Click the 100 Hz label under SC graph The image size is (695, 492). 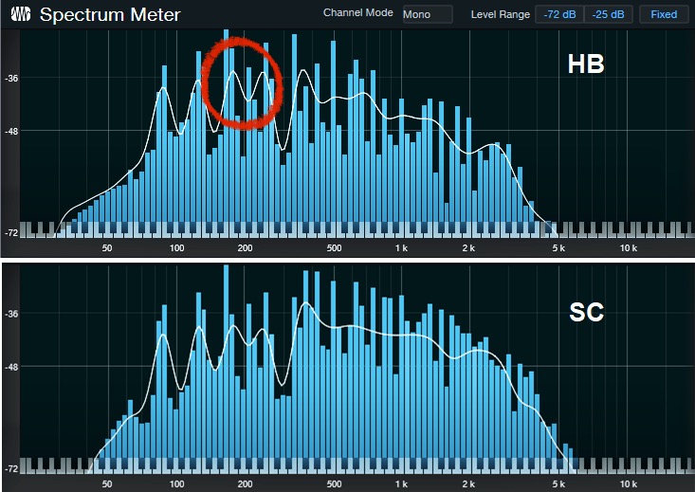177,484
